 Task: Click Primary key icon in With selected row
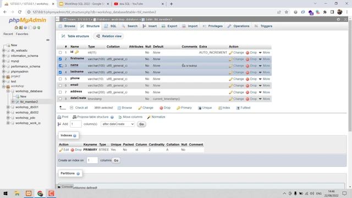point(178,108)
